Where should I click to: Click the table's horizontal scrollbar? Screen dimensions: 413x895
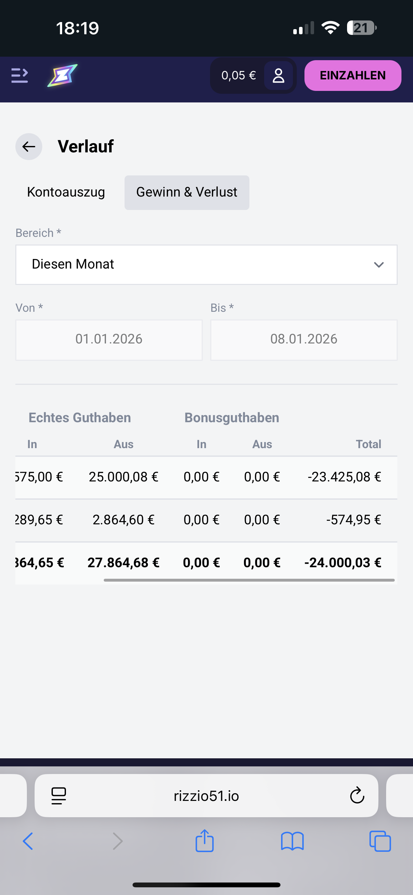click(249, 580)
